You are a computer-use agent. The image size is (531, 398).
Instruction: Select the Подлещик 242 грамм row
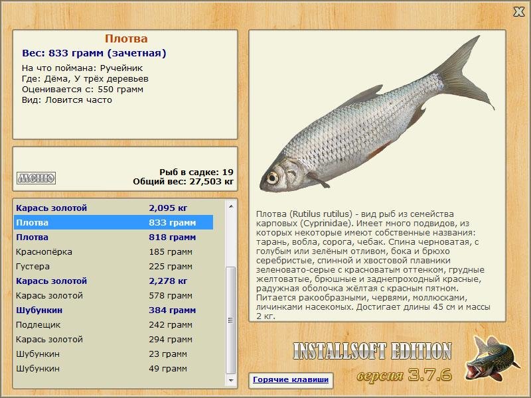[114, 324]
